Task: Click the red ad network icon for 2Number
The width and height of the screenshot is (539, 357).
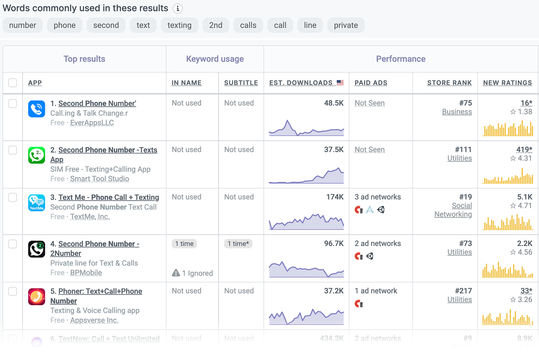Action: 359,256
